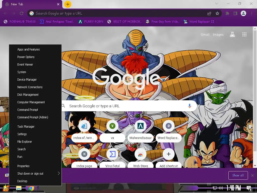
Task: Click Show all downloads button
Action: (x=238, y=175)
